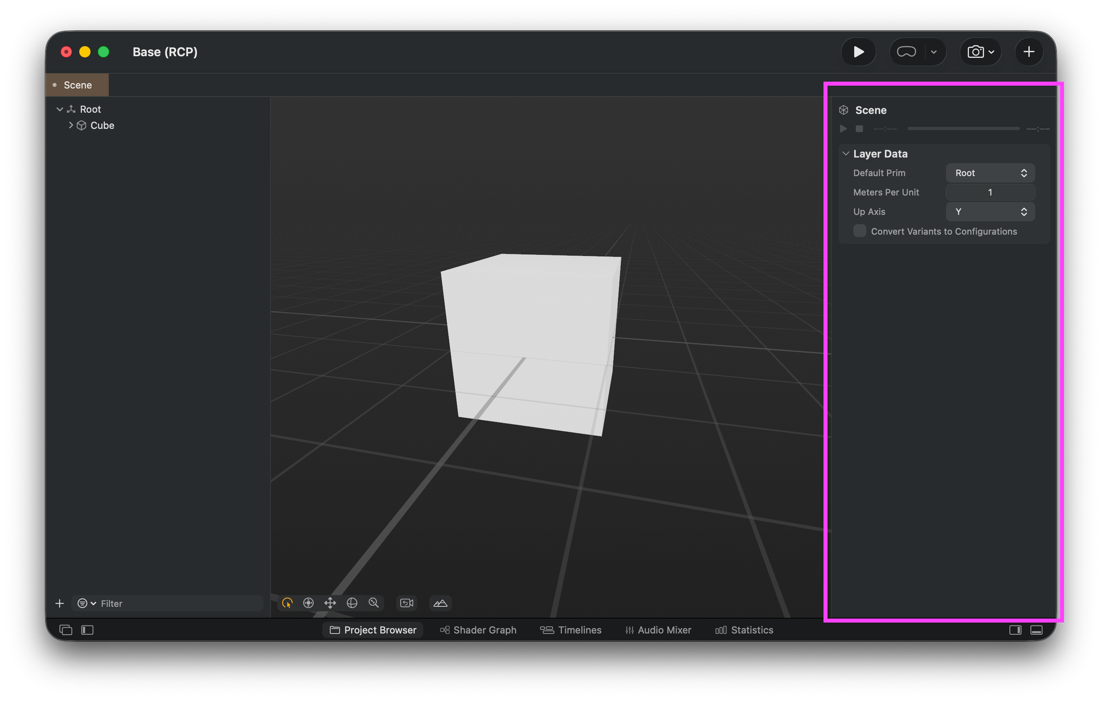Open the Statistics panel

pyautogui.click(x=744, y=630)
